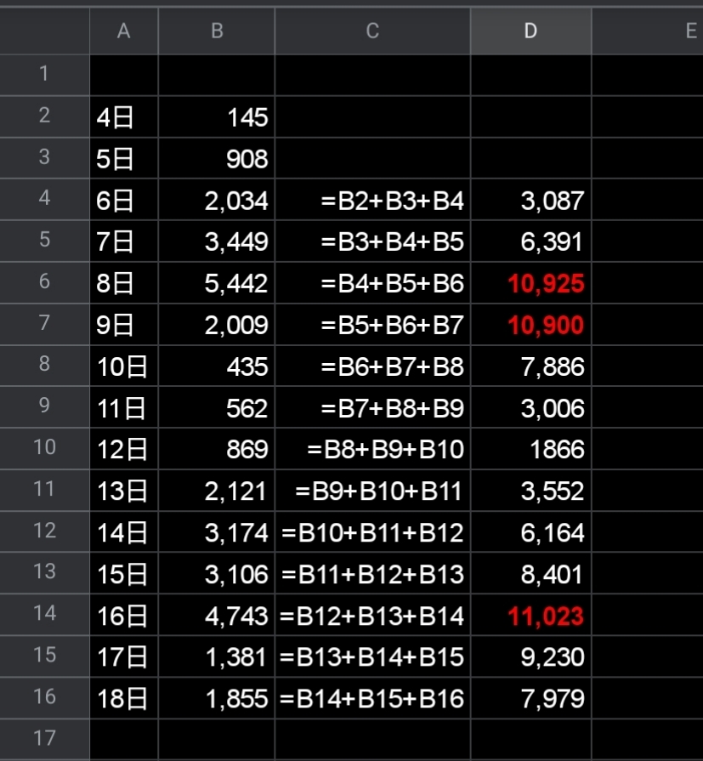Click the formula cell =B2+B3+B4
Screen dimensions: 703x761
372,201
